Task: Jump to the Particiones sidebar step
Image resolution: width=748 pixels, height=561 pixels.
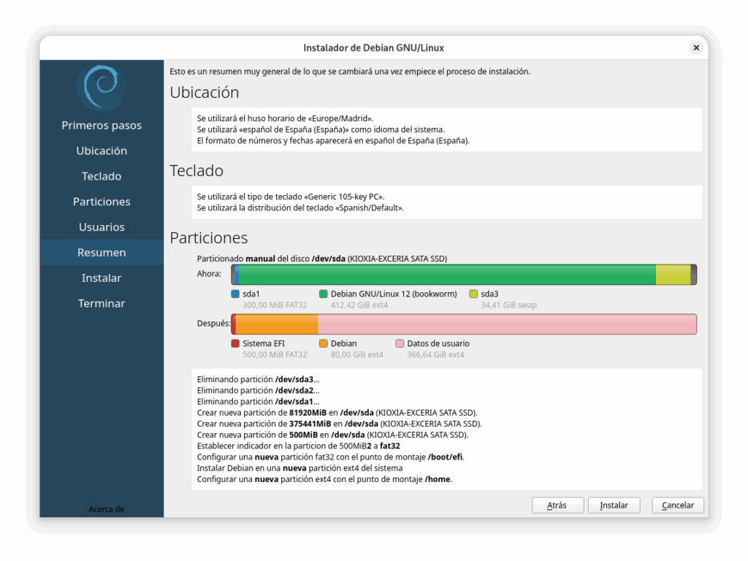Action: tap(102, 202)
